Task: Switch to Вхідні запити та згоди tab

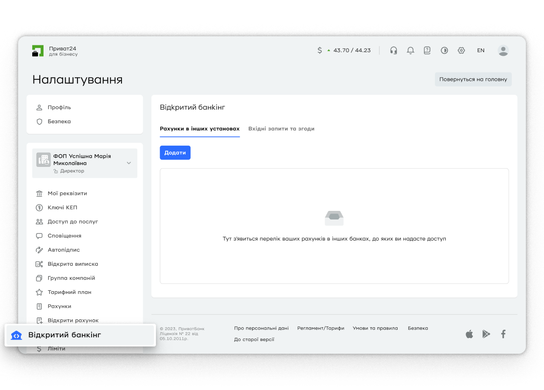Action: pyautogui.click(x=281, y=129)
